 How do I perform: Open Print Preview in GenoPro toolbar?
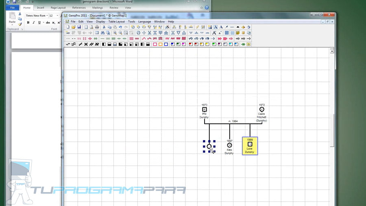pos(91,27)
